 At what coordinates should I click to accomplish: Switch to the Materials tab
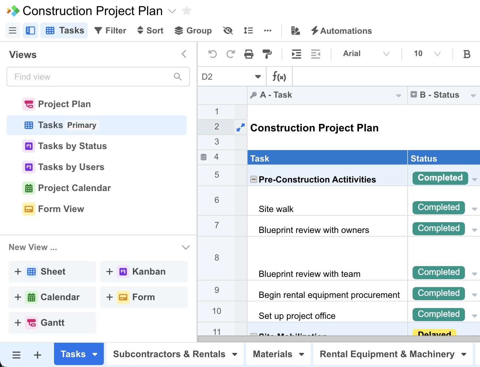coord(278,354)
